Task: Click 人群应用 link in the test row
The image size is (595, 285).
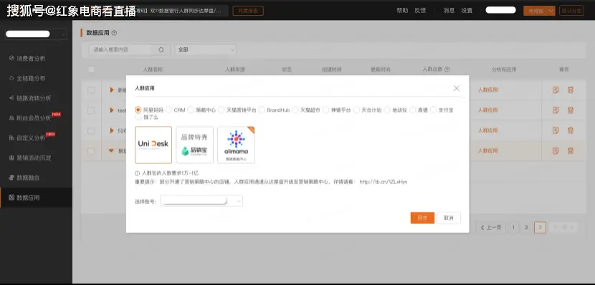Action: (x=487, y=110)
